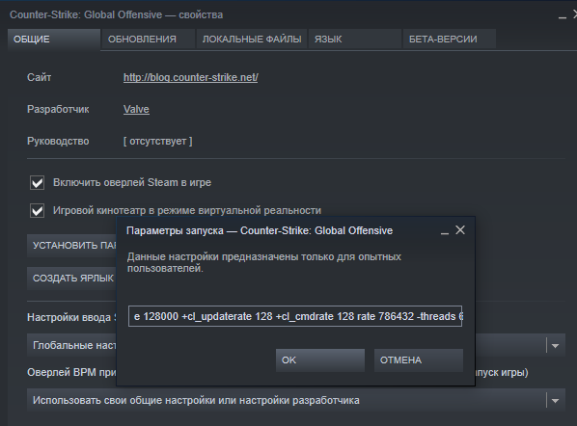Click the Counter-Strike: Global Offensive — свойства title

point(117,15)
